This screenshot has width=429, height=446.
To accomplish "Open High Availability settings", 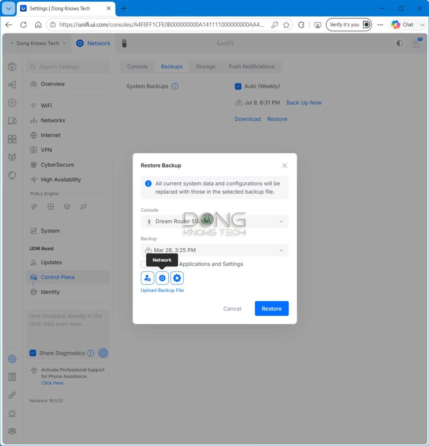I will (68, 179).
